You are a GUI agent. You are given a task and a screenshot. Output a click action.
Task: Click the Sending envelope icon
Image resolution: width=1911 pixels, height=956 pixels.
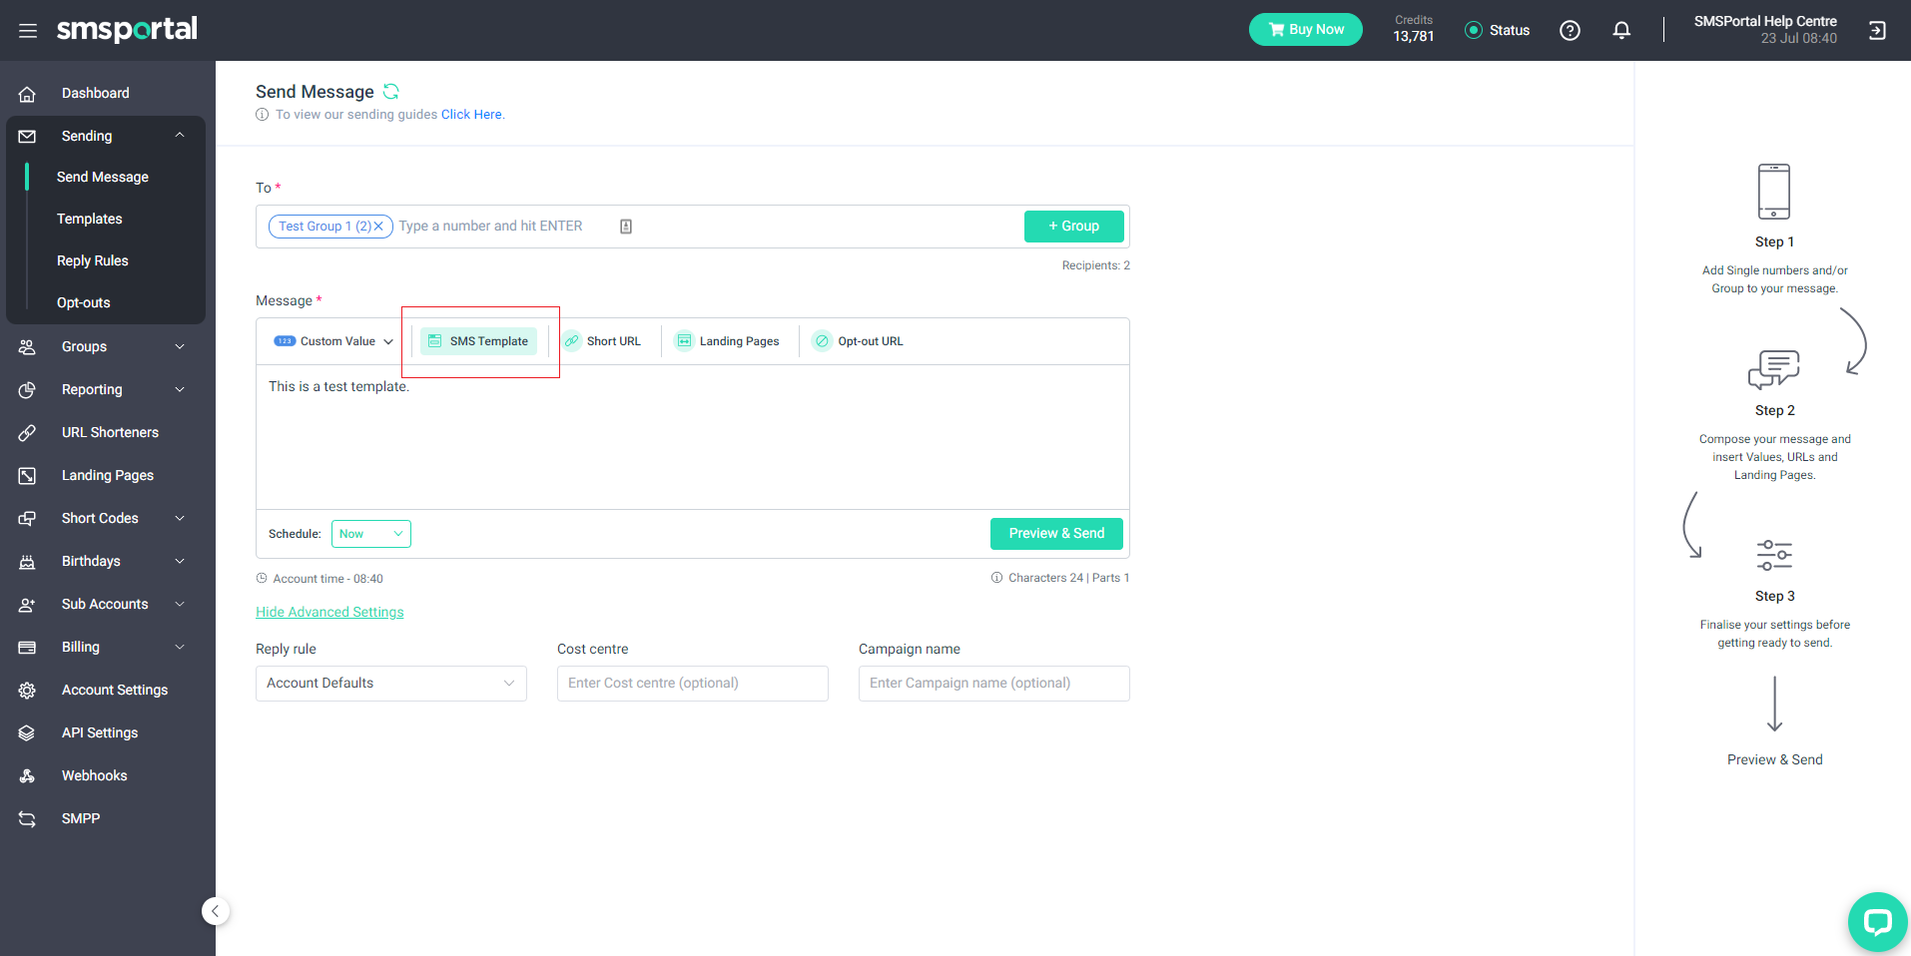(27, 137)
